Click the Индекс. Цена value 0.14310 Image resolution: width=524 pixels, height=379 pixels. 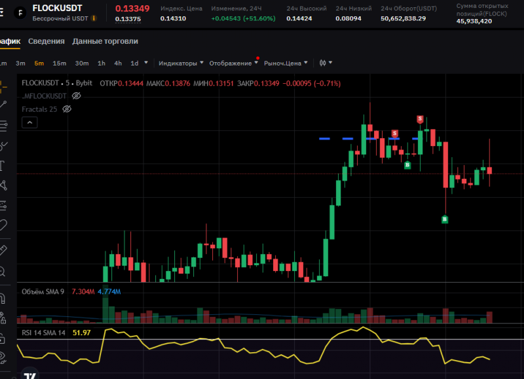click(173, 18)
